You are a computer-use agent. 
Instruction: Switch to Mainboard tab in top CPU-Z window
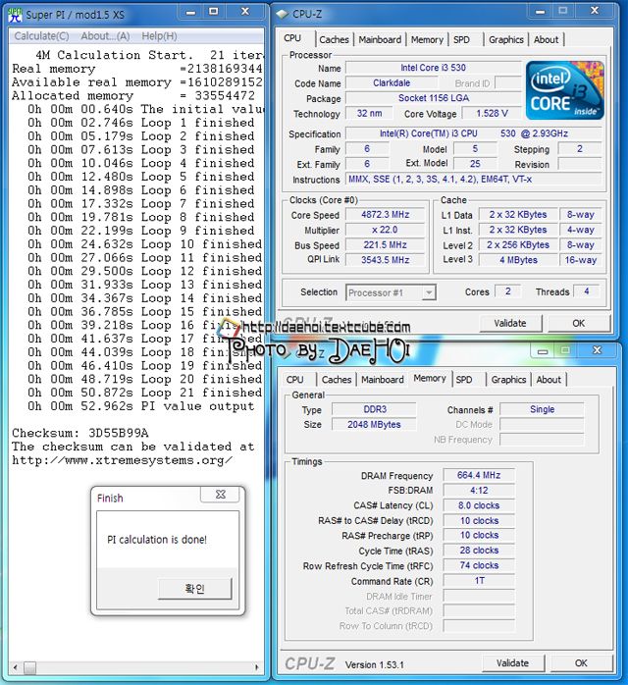[380, 40]
